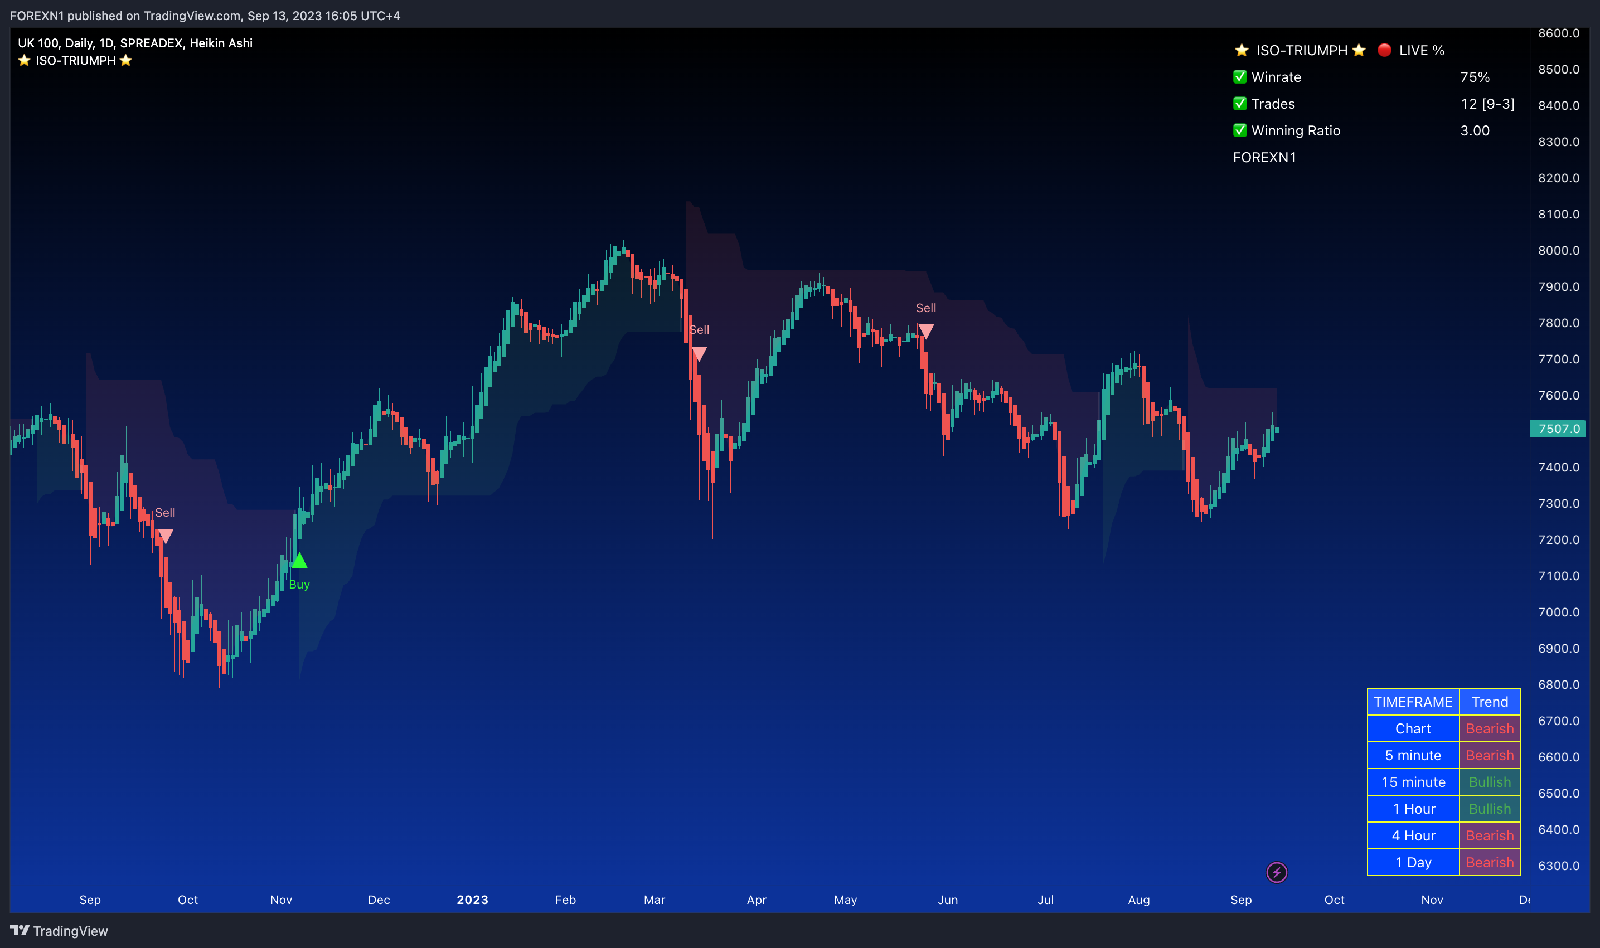This screenshot has width=1600, height=948.
Task: Click the 'Jun' label on the time axis
Action: (948, 900)
